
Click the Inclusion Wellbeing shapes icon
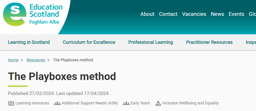158,103
